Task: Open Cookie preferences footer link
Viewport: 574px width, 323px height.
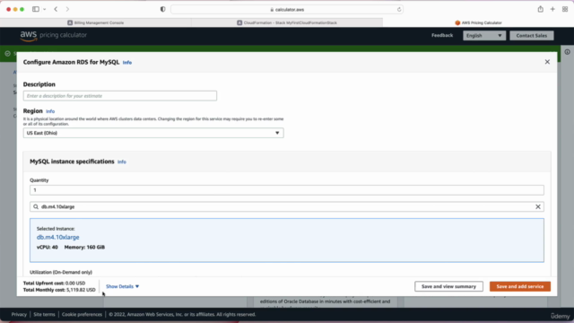Action: pyautogui.click(x=82, y=315)
